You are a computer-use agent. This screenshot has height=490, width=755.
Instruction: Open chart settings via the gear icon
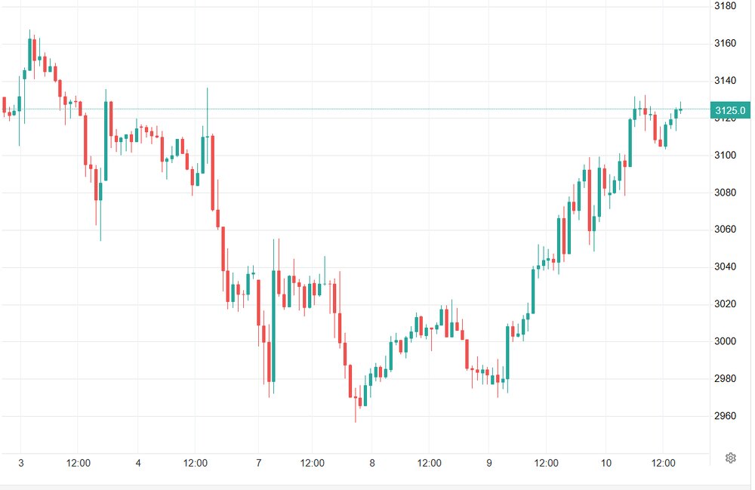tap(730, 458)
